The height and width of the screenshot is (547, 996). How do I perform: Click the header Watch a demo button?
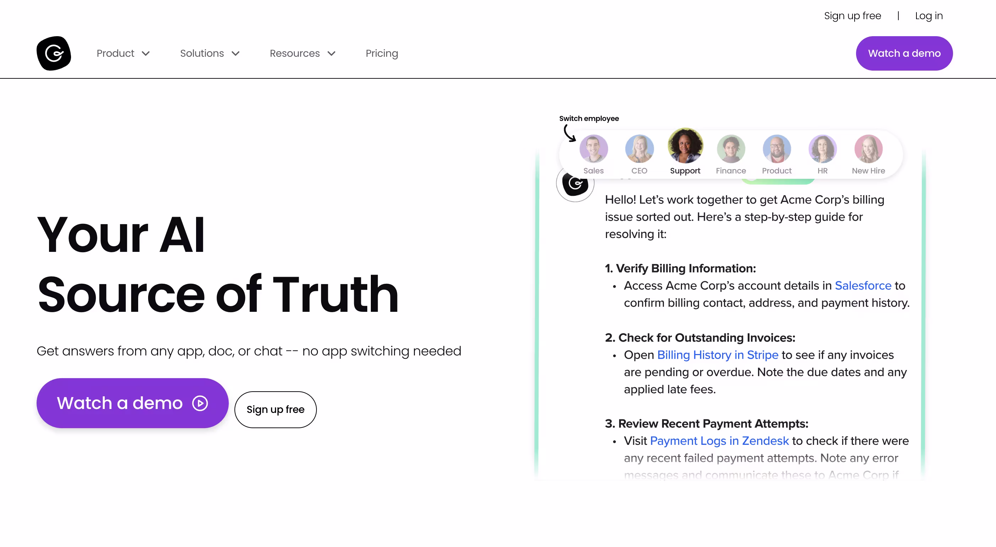(904, 53)
